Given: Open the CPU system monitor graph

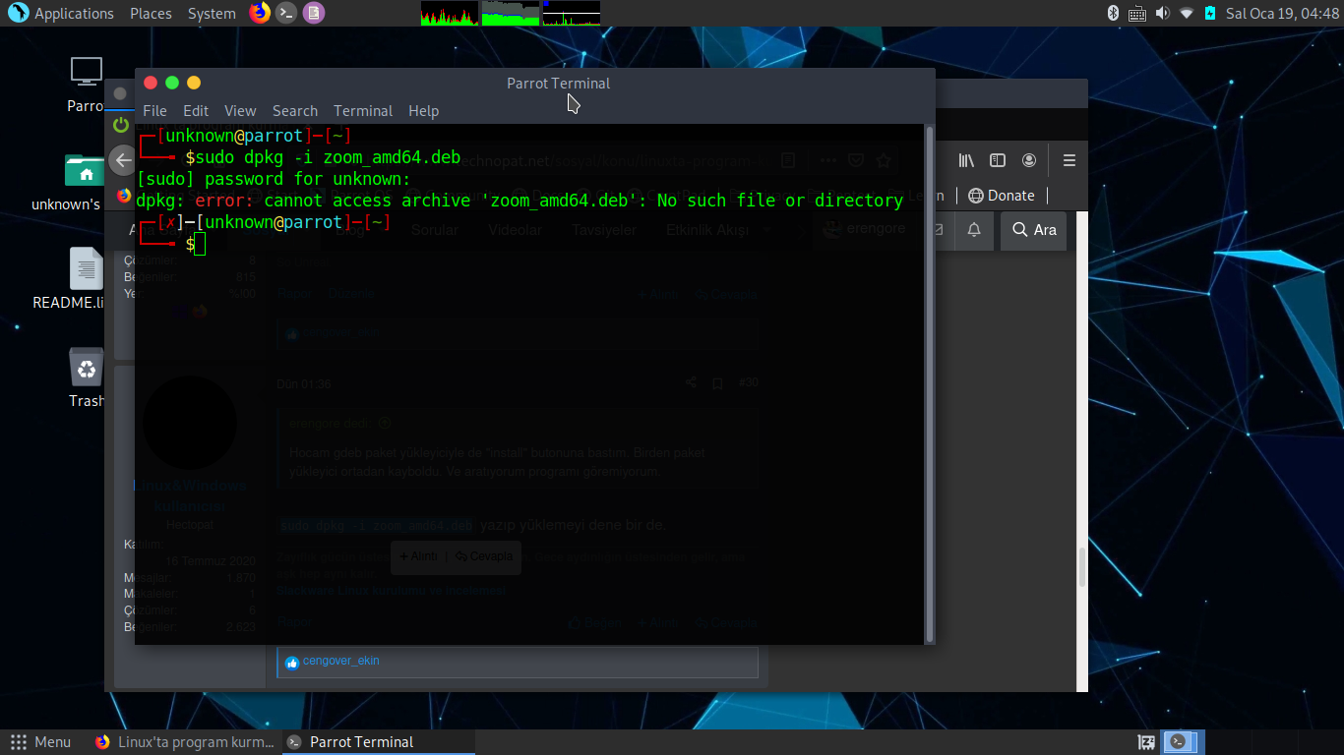Looking at the screenshot, I should (x=450, y=13).
